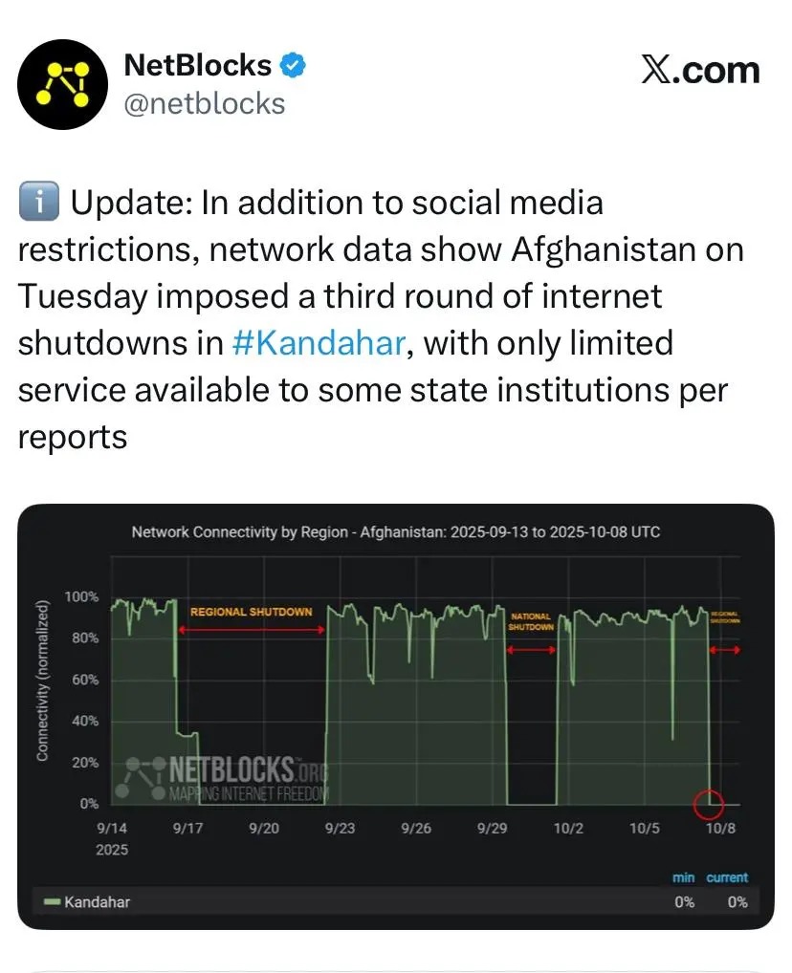
Task: Click the Connectivity (normalized) axis title
Action: click(x=42, y=681)
